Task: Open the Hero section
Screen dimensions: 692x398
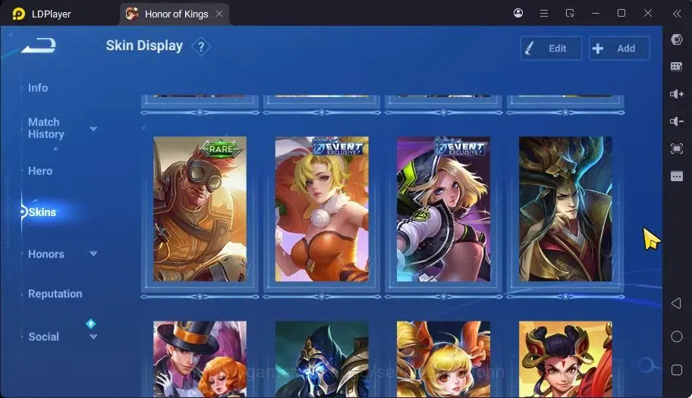Action: coord(40,171)
